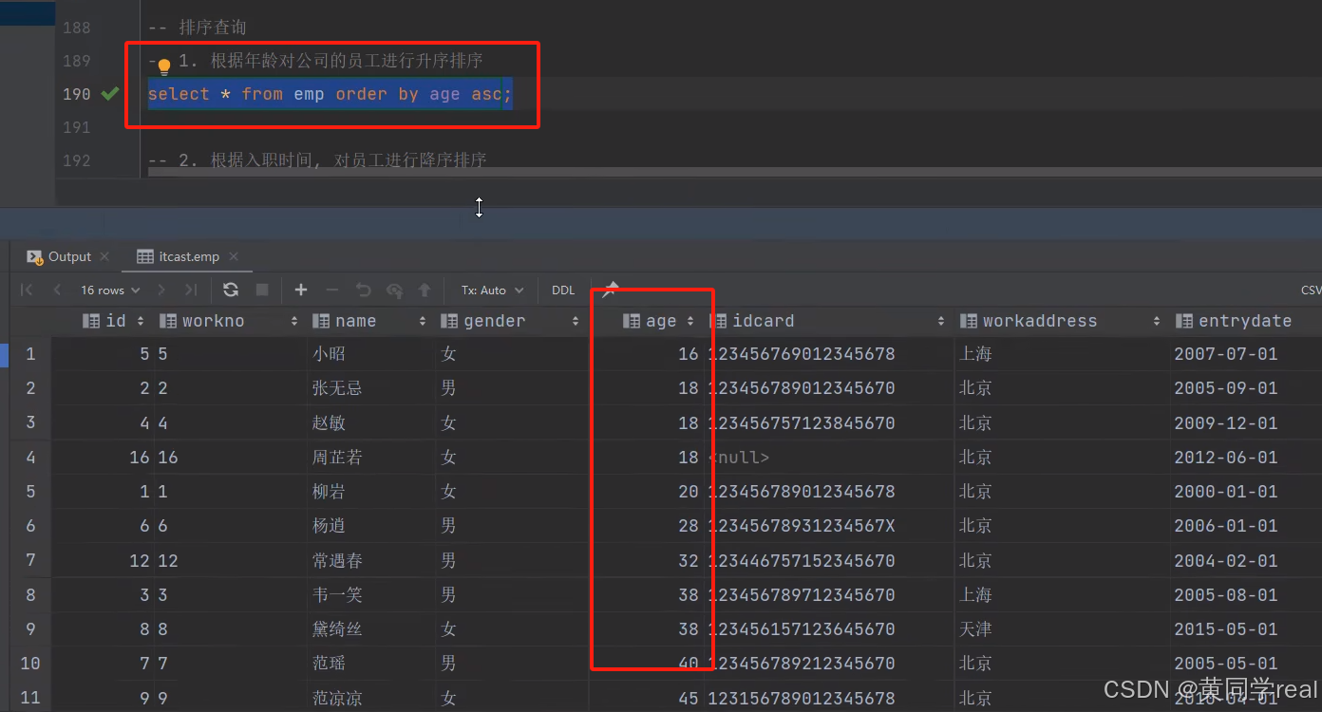1322x712 pixels.
Task: Click the stop/cancel query icon
Action: tap(263, 290)
